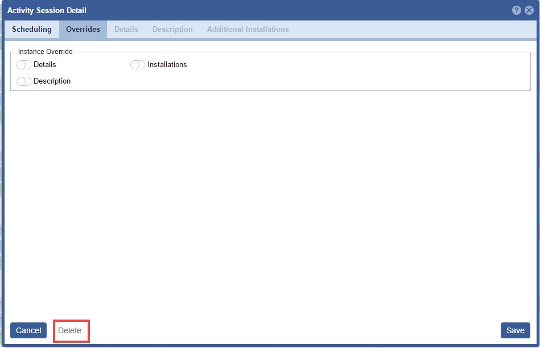Select the Overrides tab
Image resolution: width=540 pixels, height=348 pixels.
coord(83,30)
